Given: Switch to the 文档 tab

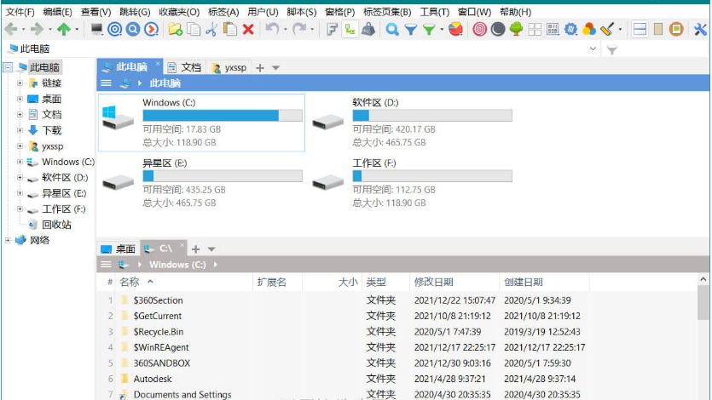Looking at the screenshot, I should [x=190, y=67].
